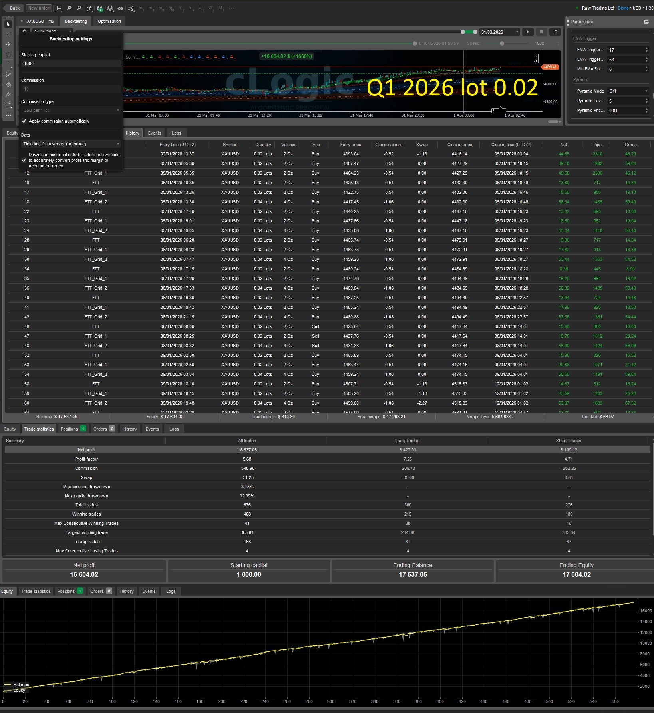Click the layers icon in the top toolbar
The image size is (654, 713).
pos(110,8)
